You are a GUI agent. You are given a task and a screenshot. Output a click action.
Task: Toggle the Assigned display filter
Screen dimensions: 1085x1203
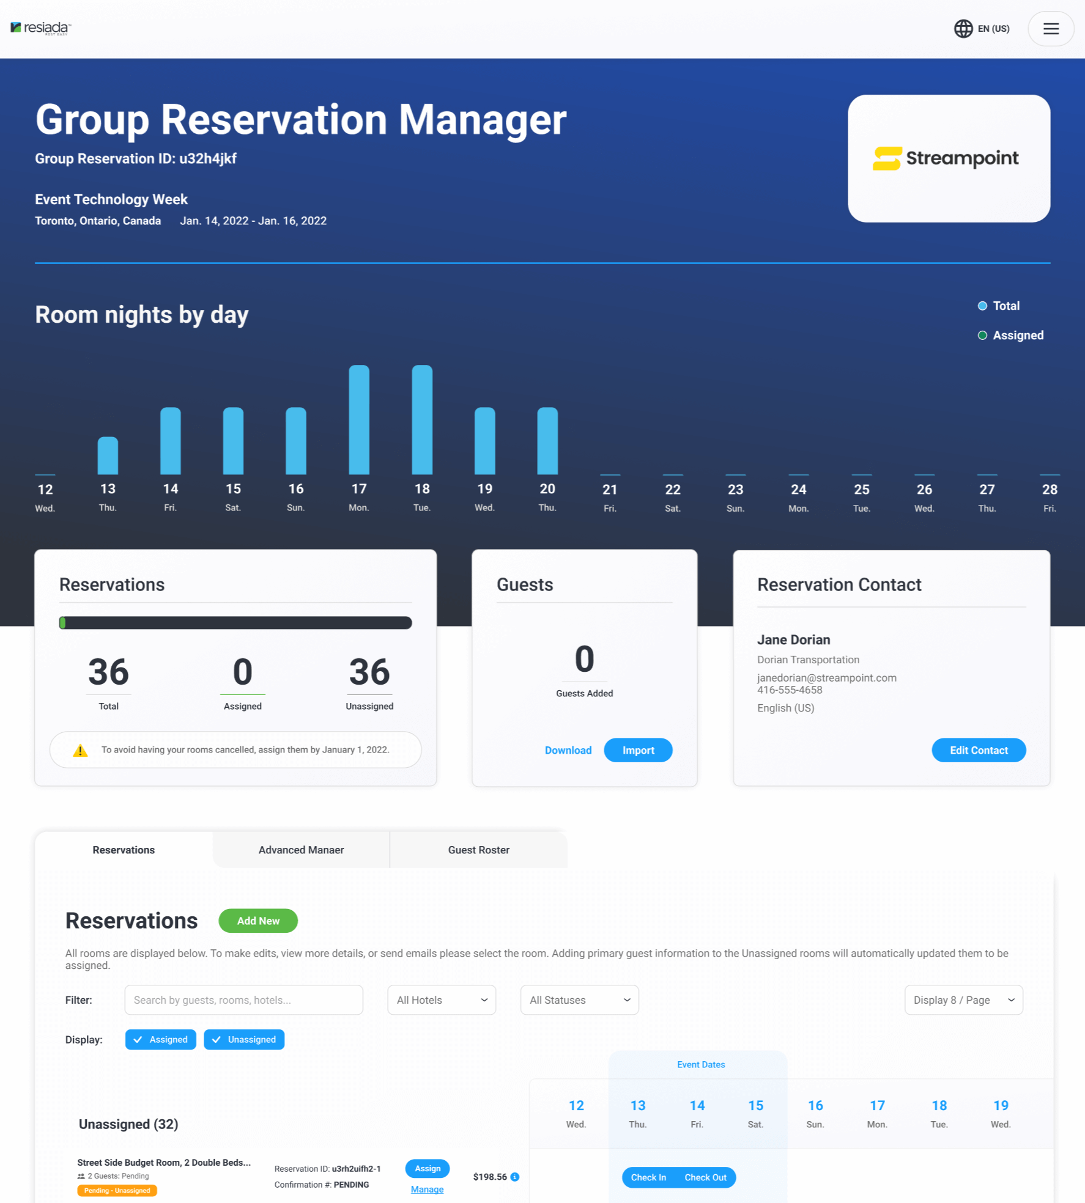pyautogui.click(x=160, y=1039)
